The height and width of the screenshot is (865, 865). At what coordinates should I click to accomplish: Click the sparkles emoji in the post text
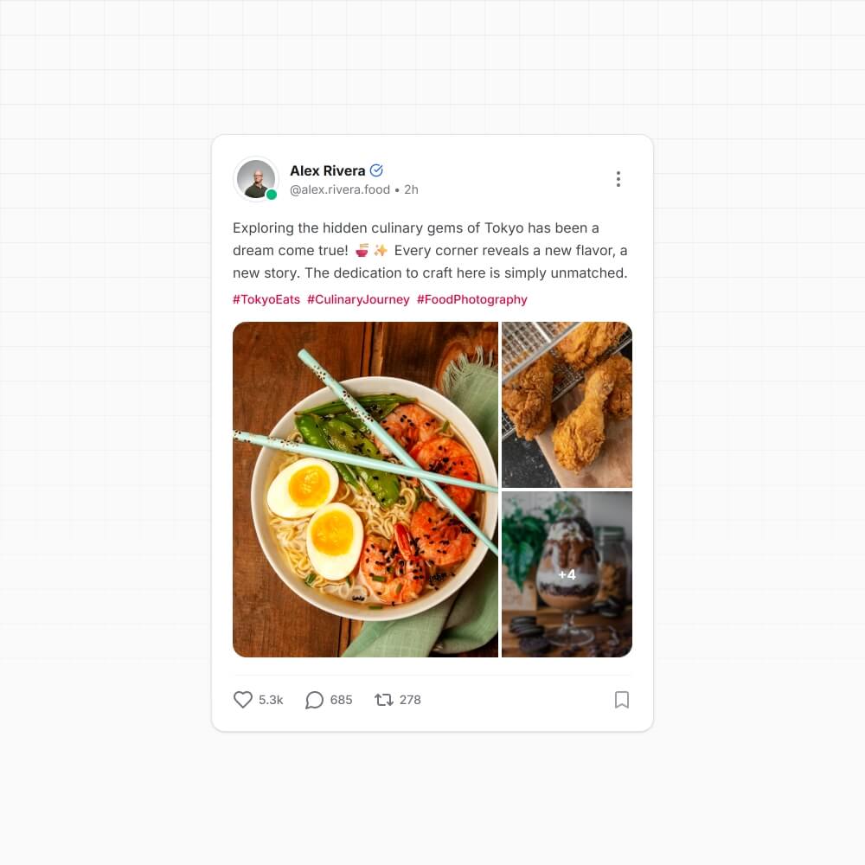[x=380, y=251]
